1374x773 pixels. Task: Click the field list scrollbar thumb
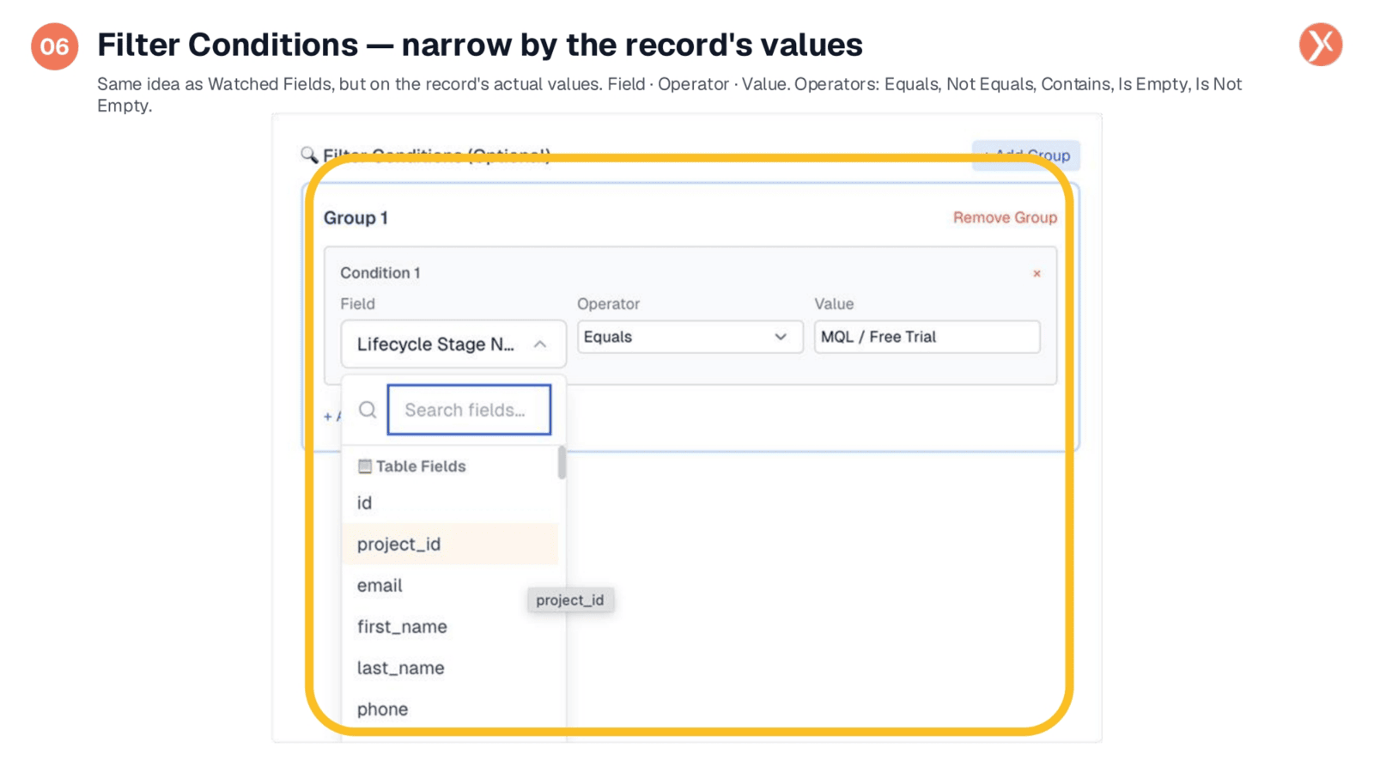562,462
